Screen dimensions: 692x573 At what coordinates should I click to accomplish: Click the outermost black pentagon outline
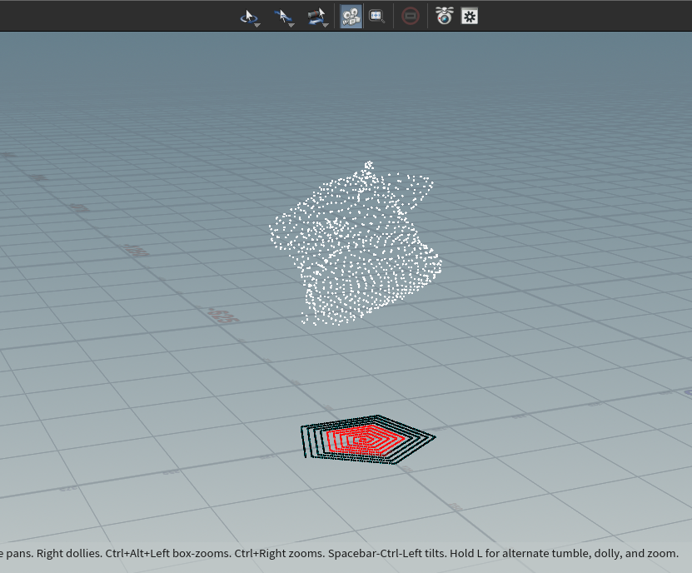pyautogui.click(x=303, y=441)
